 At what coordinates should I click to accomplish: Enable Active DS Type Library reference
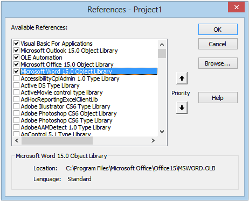click(16, 85)
